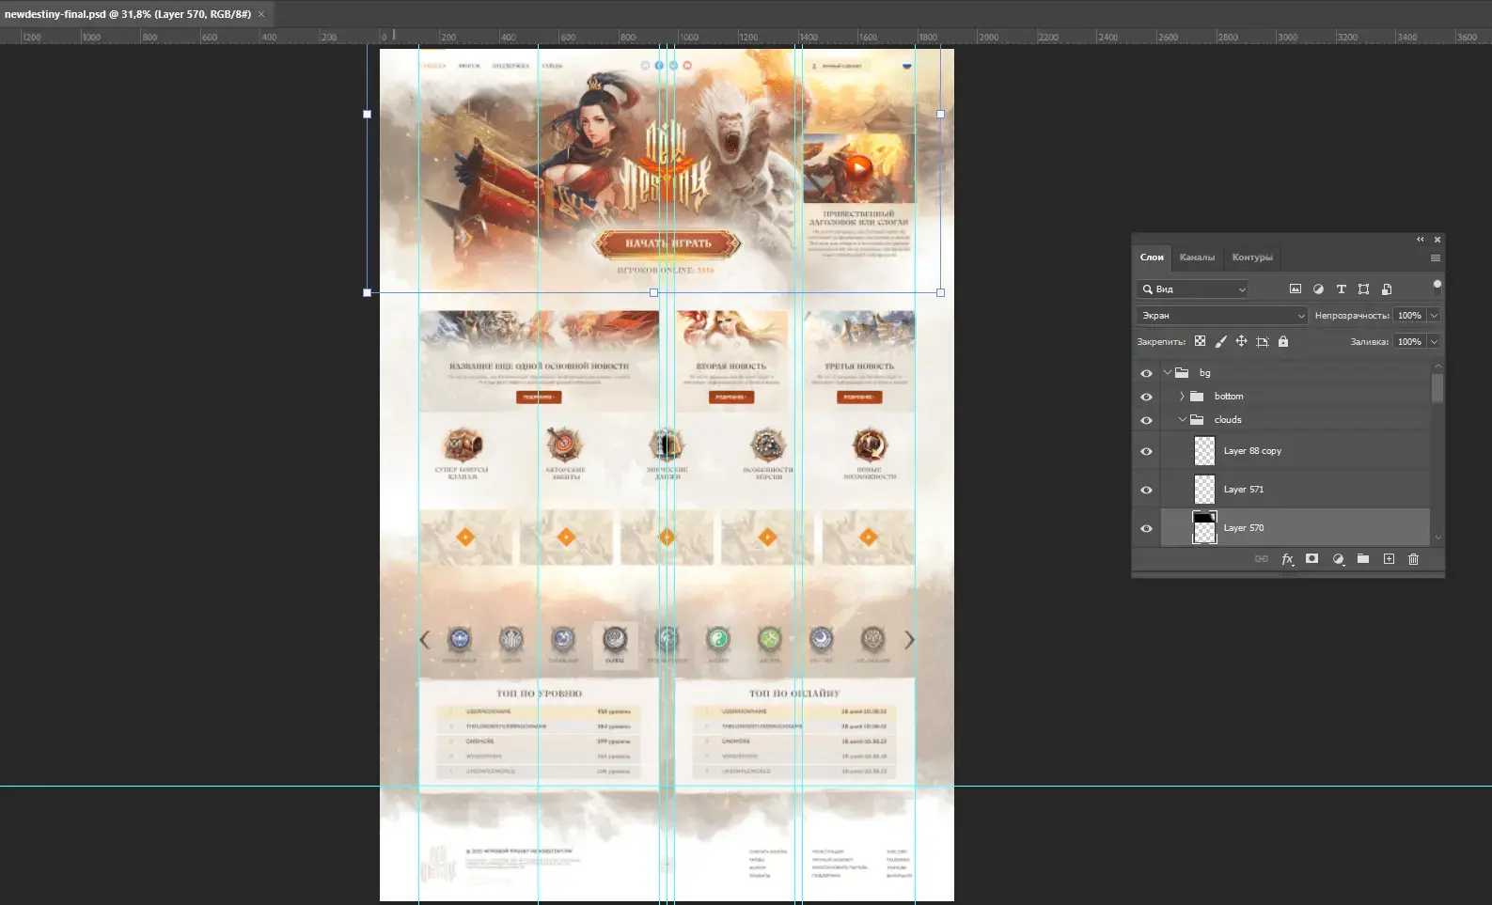Expand the bottom group chevron
This screenshot has width=1492, height=905.
pos(1182,397)
